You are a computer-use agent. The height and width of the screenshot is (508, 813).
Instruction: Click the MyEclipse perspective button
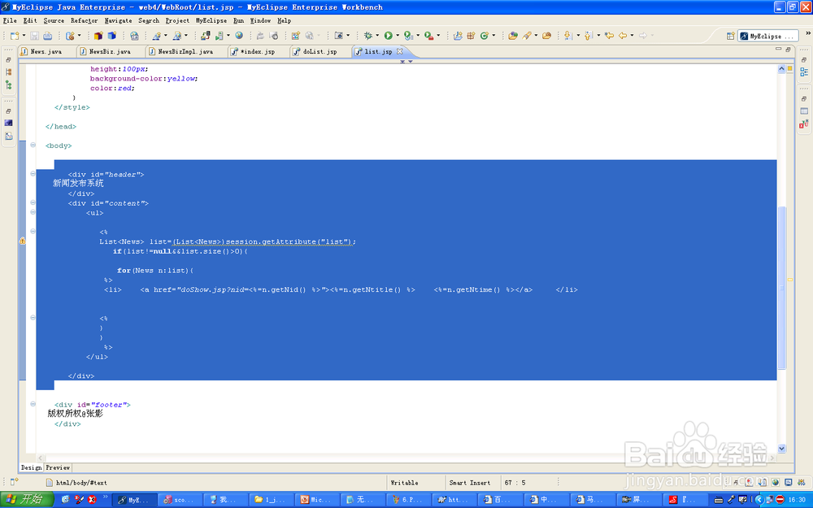pos(767,36)
